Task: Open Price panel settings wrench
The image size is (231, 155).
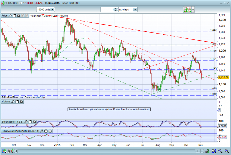Action: (x=10, y=15)
